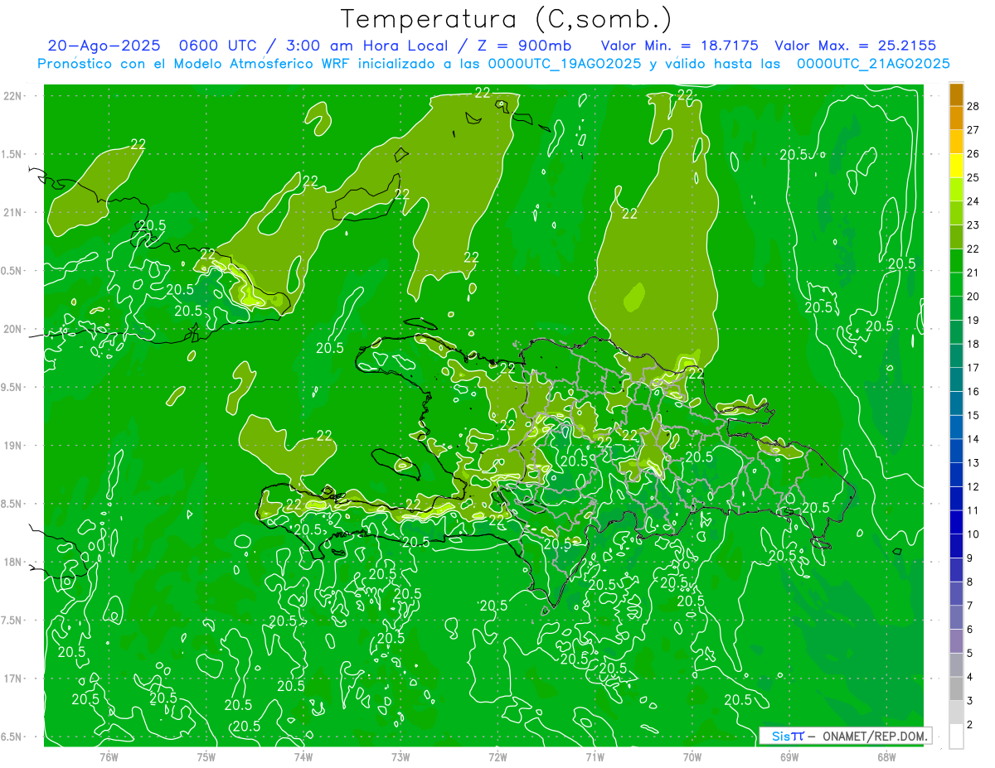Click the white bottom colorbar swatch
The height and width of the screenshot is (768, 995).
click(956, 737)
